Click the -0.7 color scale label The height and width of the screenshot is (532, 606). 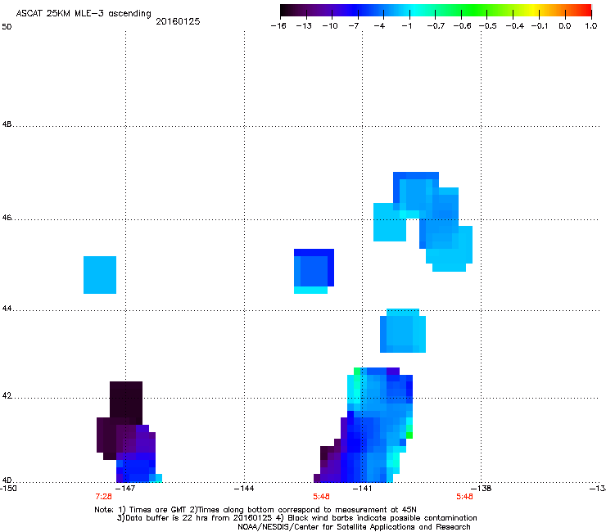[436, 26]
